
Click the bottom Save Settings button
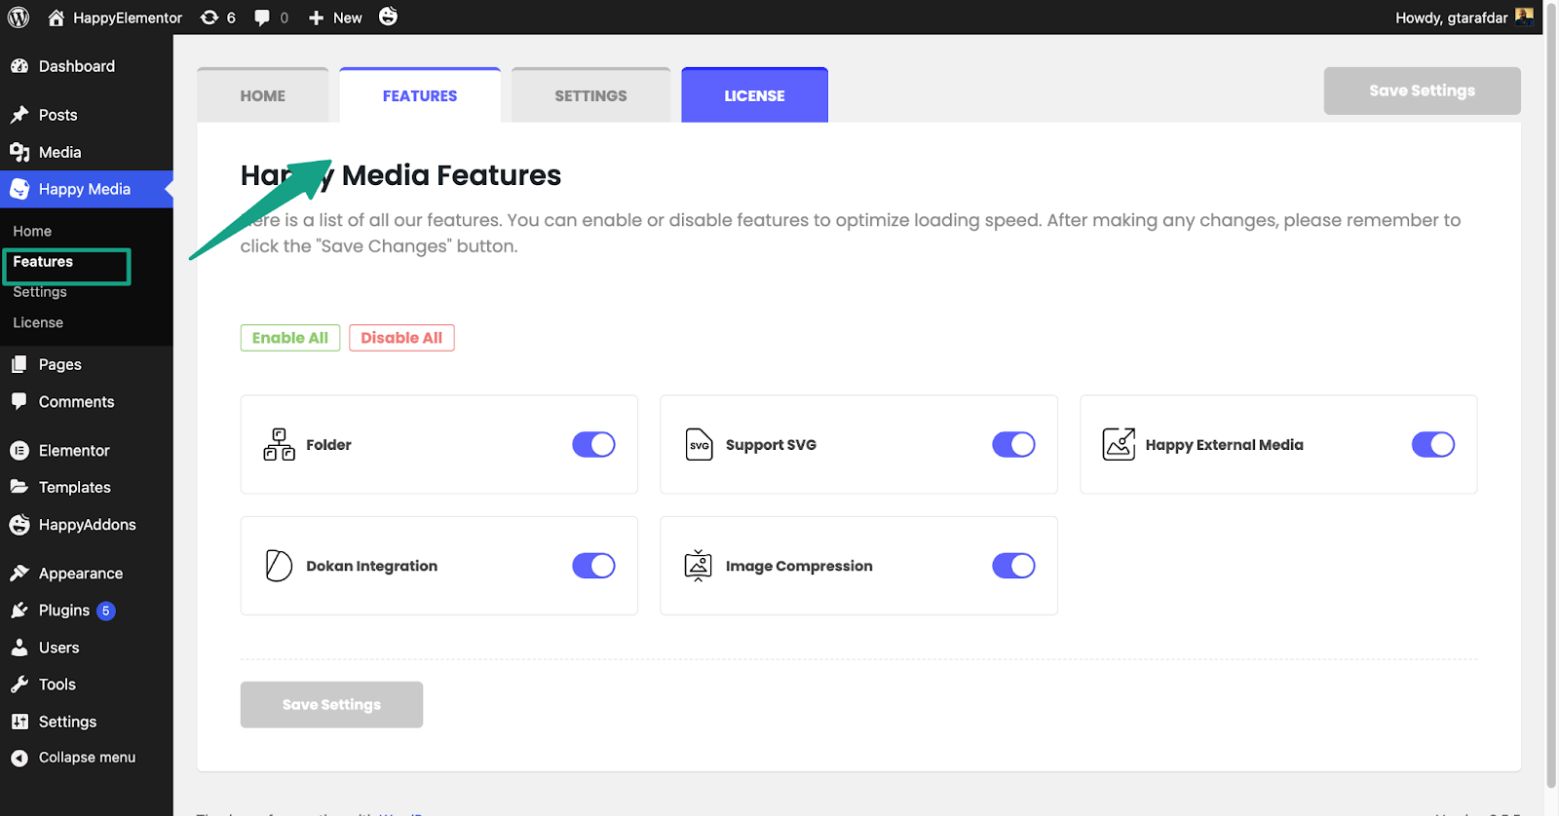[x=331, y=704]
